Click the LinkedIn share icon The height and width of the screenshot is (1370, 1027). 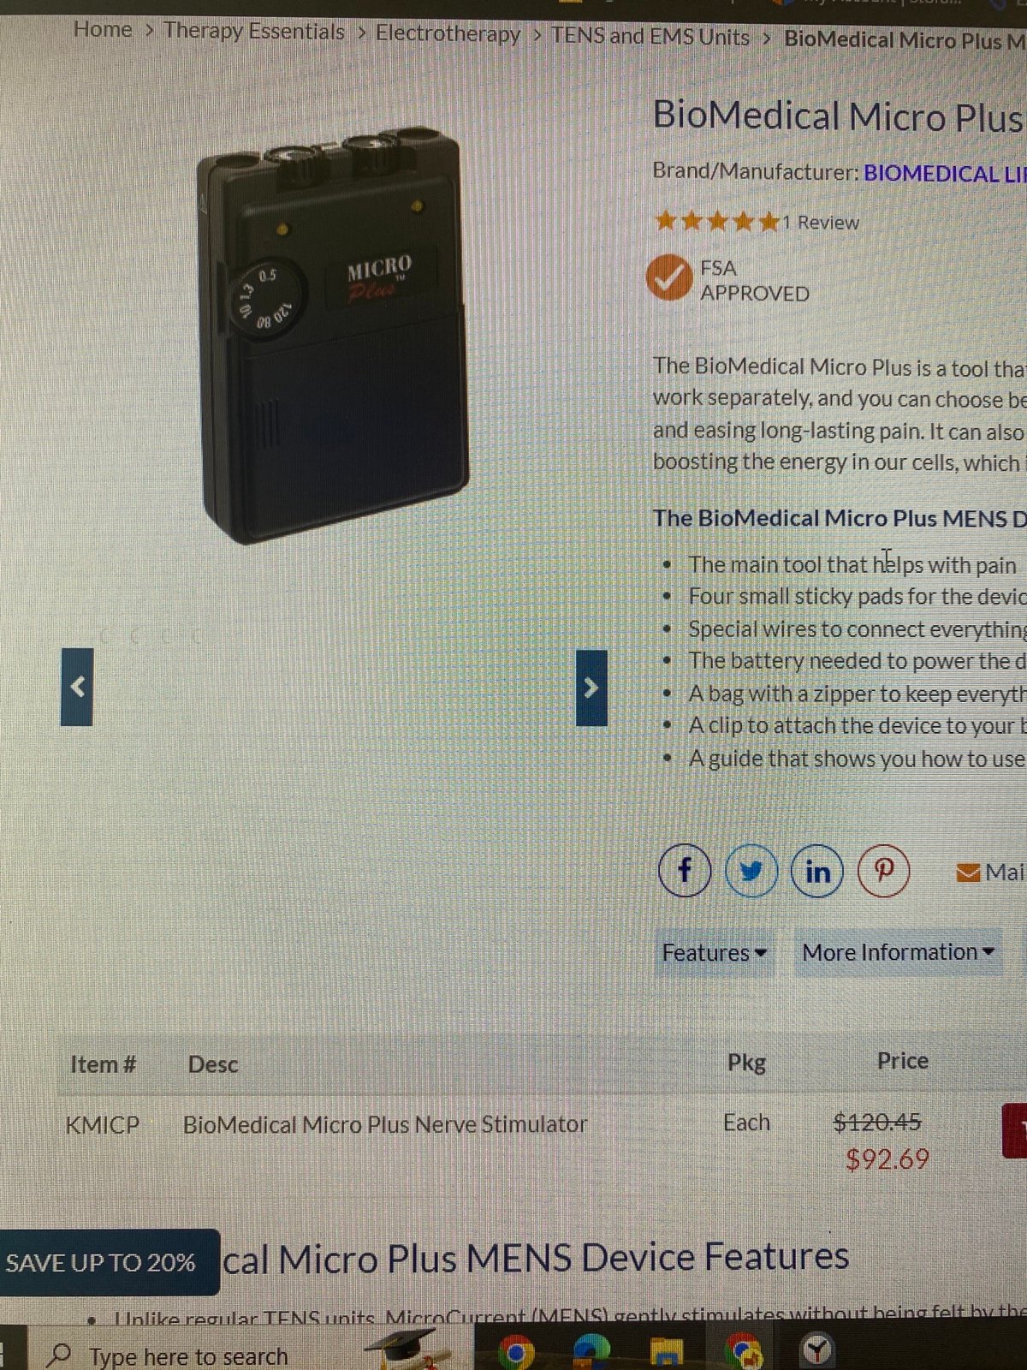tap(817, 871)
